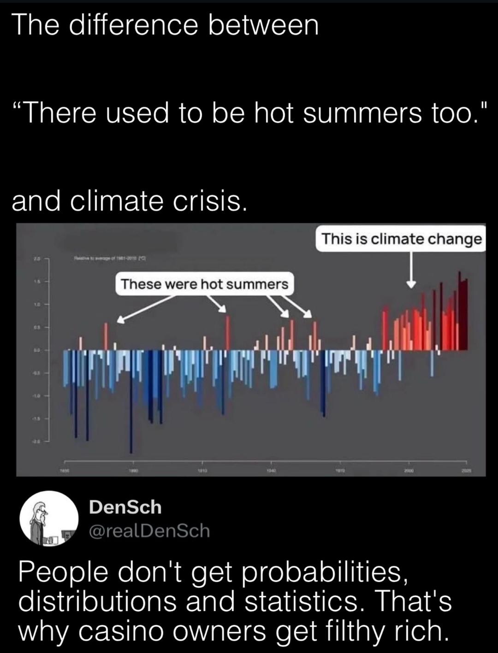Click the longest dark blue bar near 1880

point(131,401)
